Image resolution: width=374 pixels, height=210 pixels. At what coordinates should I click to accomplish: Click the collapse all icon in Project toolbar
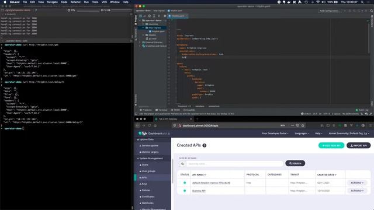159,16
